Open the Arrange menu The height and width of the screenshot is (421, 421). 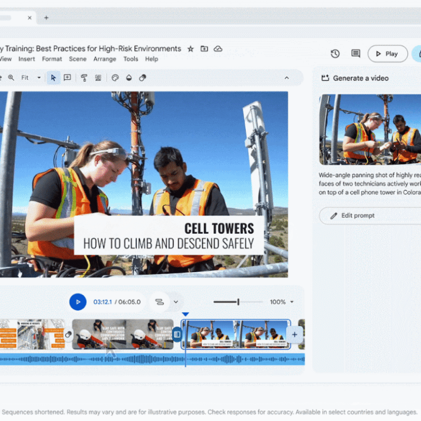tap(105, 59)
